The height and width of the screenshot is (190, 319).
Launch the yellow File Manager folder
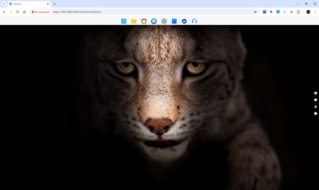click(134, 21)
